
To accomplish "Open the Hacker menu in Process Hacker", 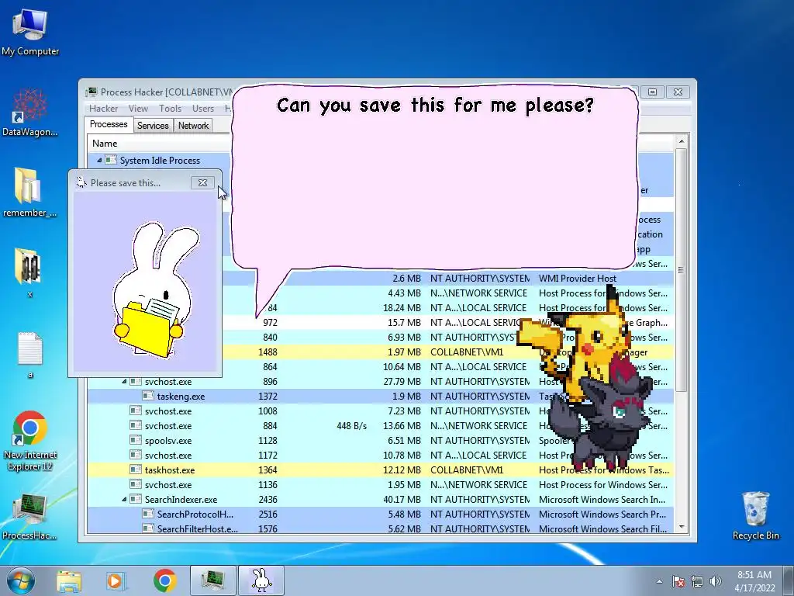I will tap(103, 109).
